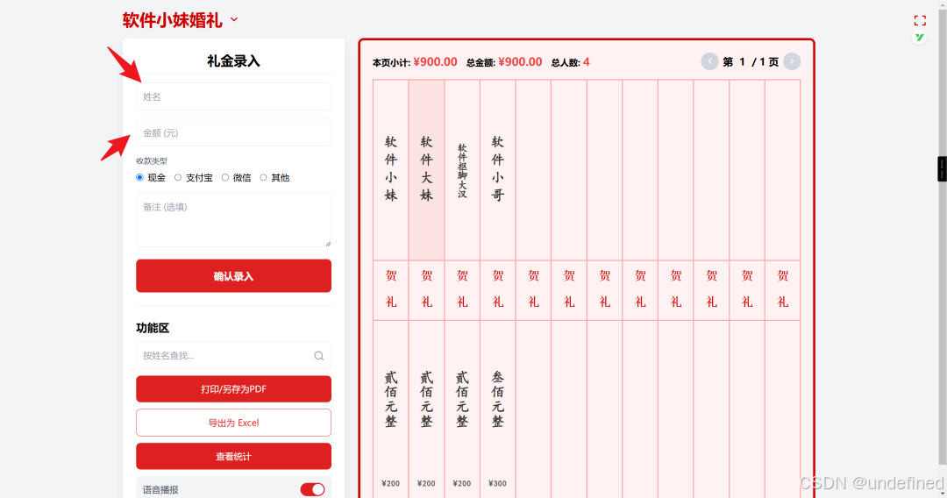Click the 总人数 4 count
Image resolution: width=947 pixels, height=498 pixels.
tap(587, 62)
